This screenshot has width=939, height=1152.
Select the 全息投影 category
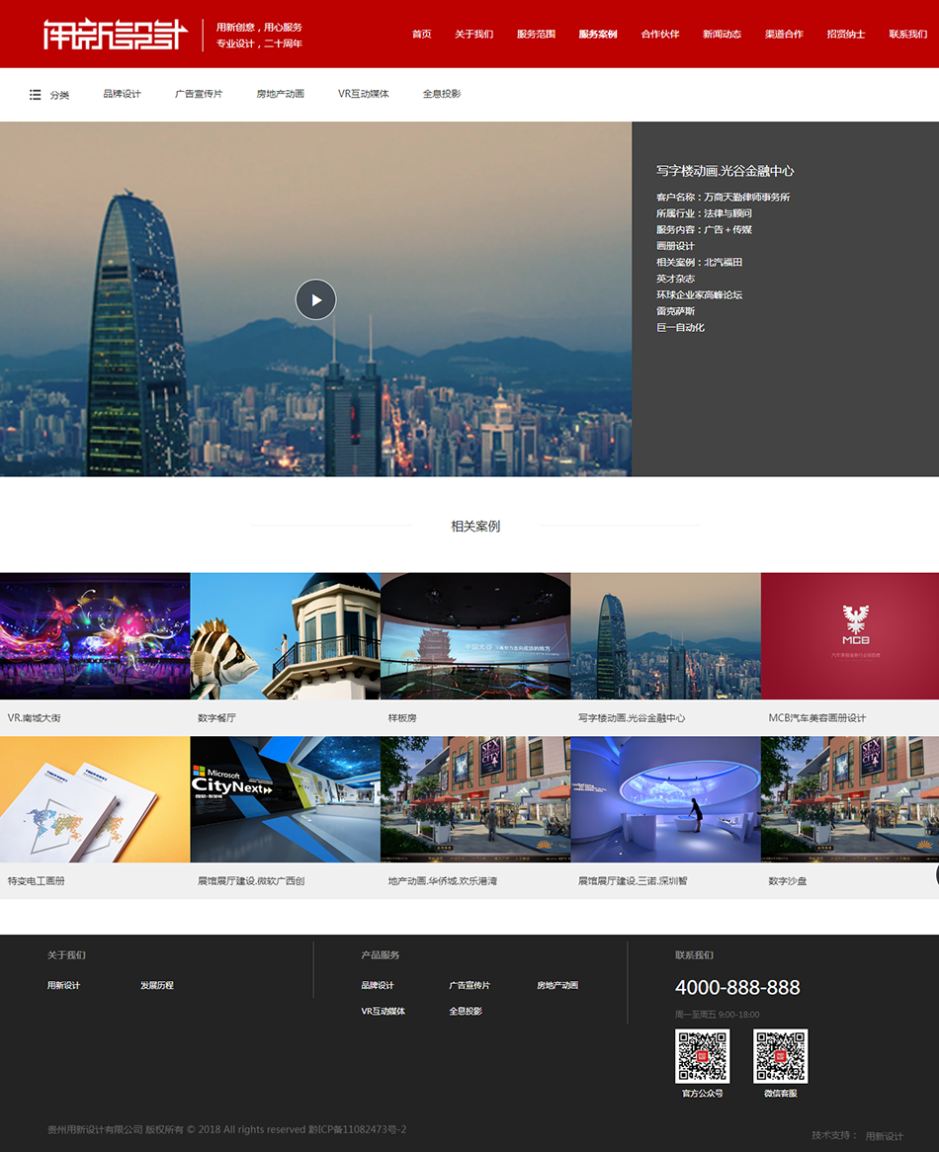(x=442, y=94)
